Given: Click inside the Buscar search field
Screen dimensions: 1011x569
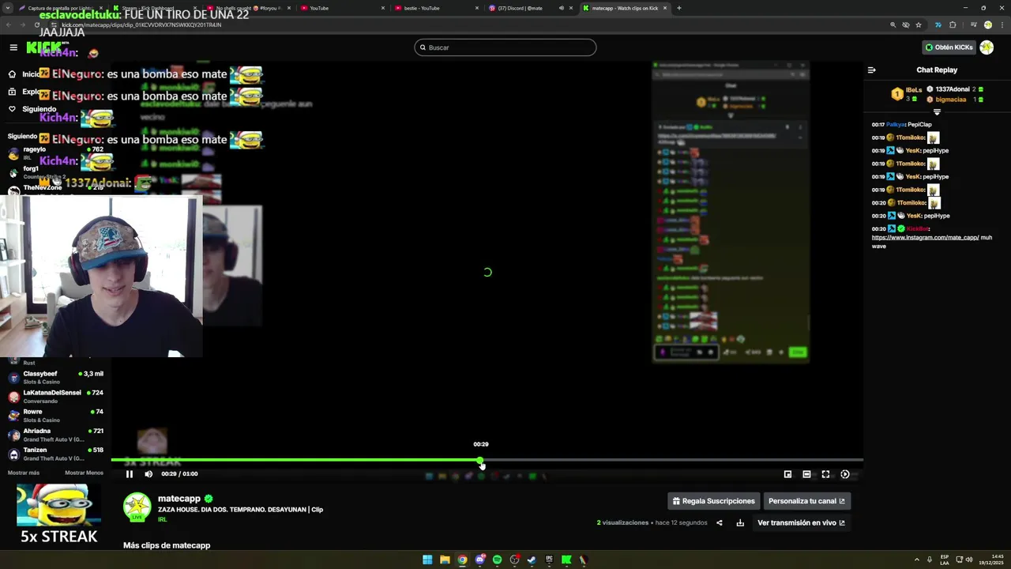Looking at the screenshot, I should tap(505, 47).
